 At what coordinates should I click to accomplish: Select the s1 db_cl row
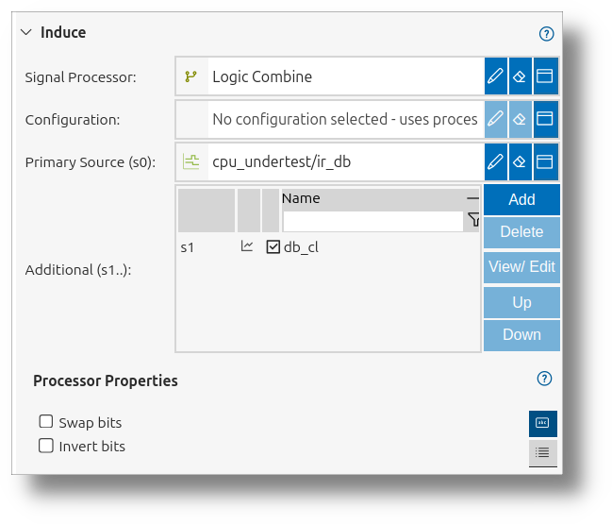[x=328, y=247]
